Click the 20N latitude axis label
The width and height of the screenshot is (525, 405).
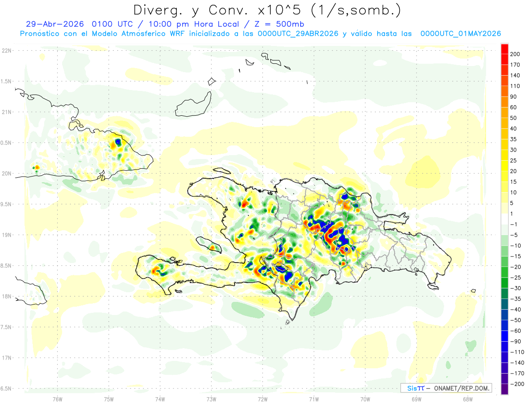6,173
